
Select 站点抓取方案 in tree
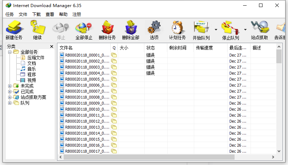coord(33,98)
